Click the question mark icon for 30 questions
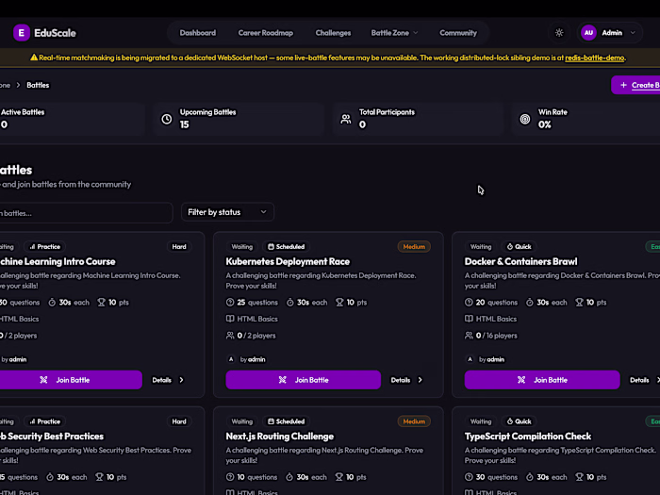Viewport: 660px width, 495px height. (469, 477)
